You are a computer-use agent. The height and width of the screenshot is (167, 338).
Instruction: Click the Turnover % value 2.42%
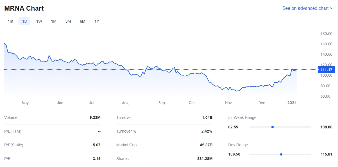(x=207, y=131)
